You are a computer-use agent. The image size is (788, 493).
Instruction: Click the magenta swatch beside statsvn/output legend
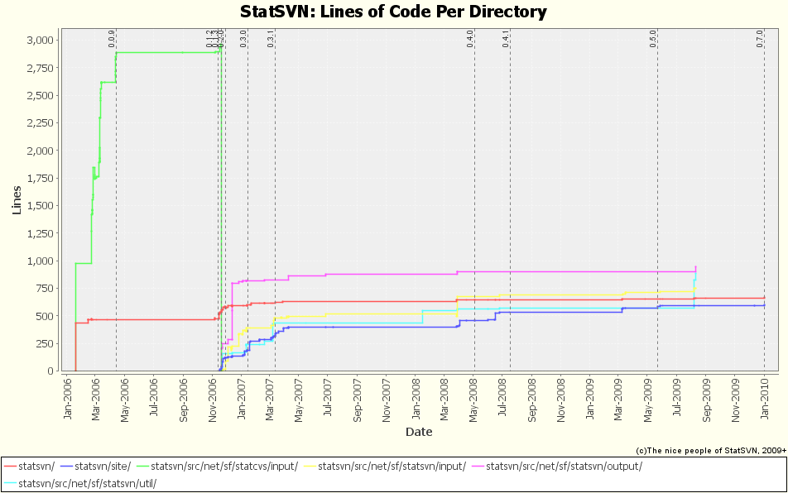[478, 467]
